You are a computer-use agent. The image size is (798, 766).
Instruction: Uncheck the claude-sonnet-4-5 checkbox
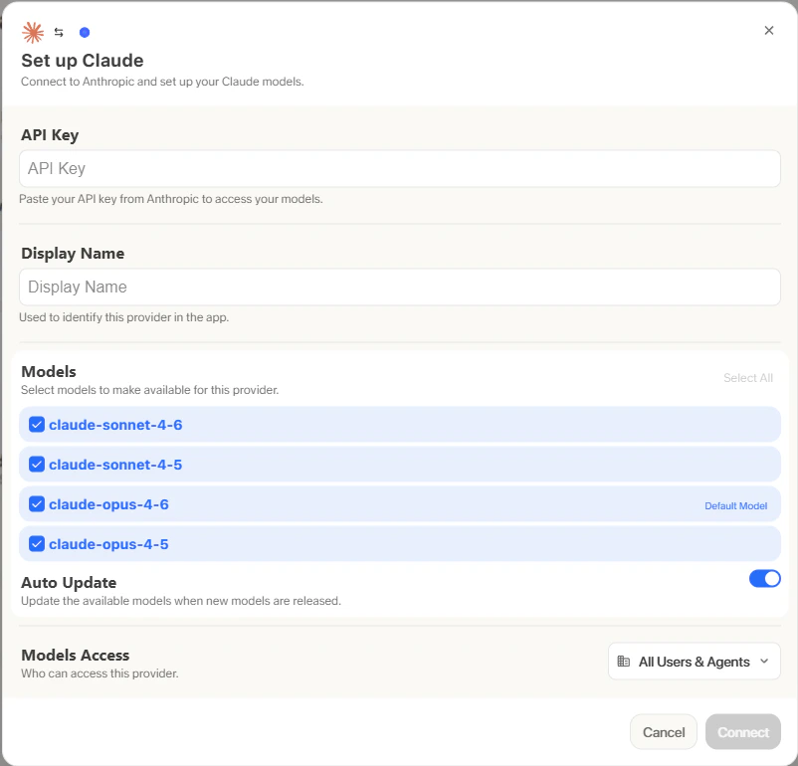(37, 465)
